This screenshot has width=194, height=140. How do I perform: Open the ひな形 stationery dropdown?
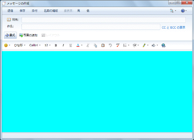click(x=20, y=45)
